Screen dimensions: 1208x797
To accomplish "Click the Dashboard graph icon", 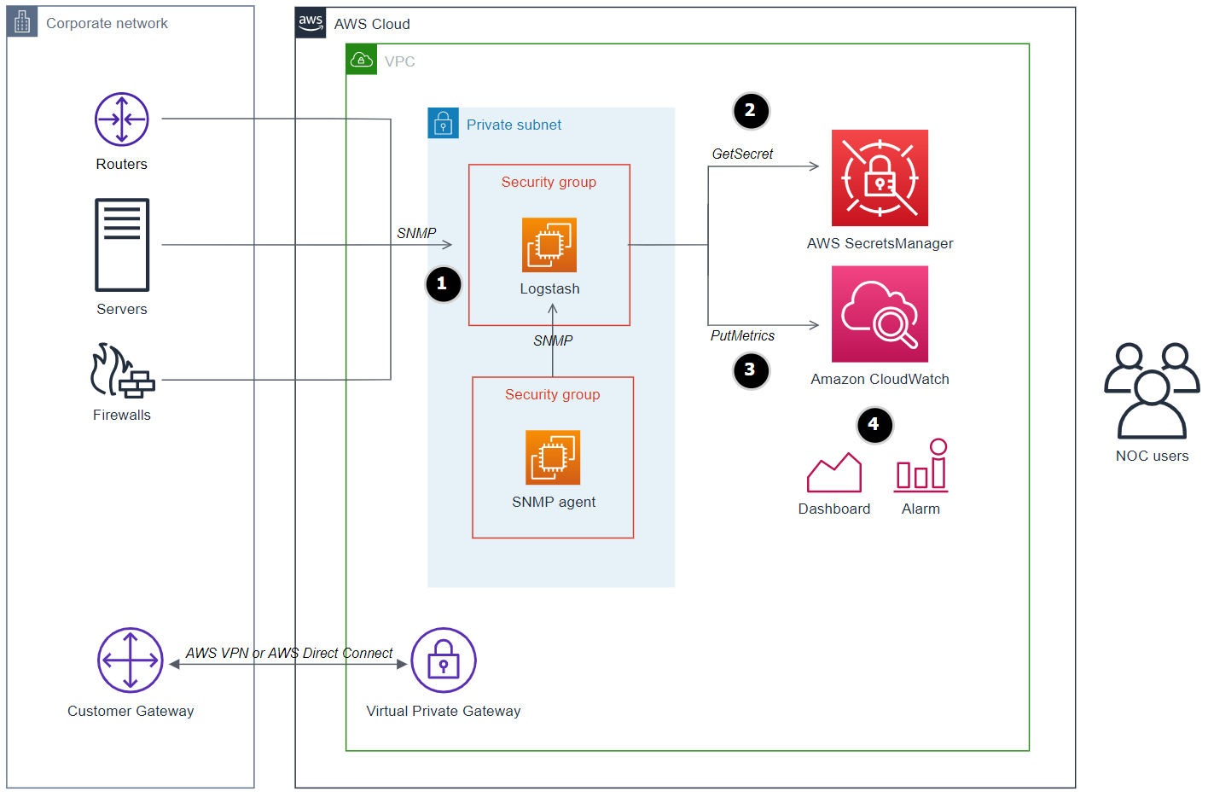I will coord(833,470).
